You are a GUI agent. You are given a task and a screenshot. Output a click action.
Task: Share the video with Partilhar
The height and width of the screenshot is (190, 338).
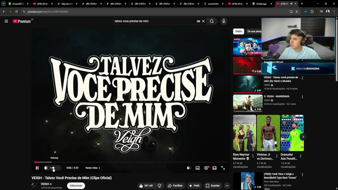(175, 186)
